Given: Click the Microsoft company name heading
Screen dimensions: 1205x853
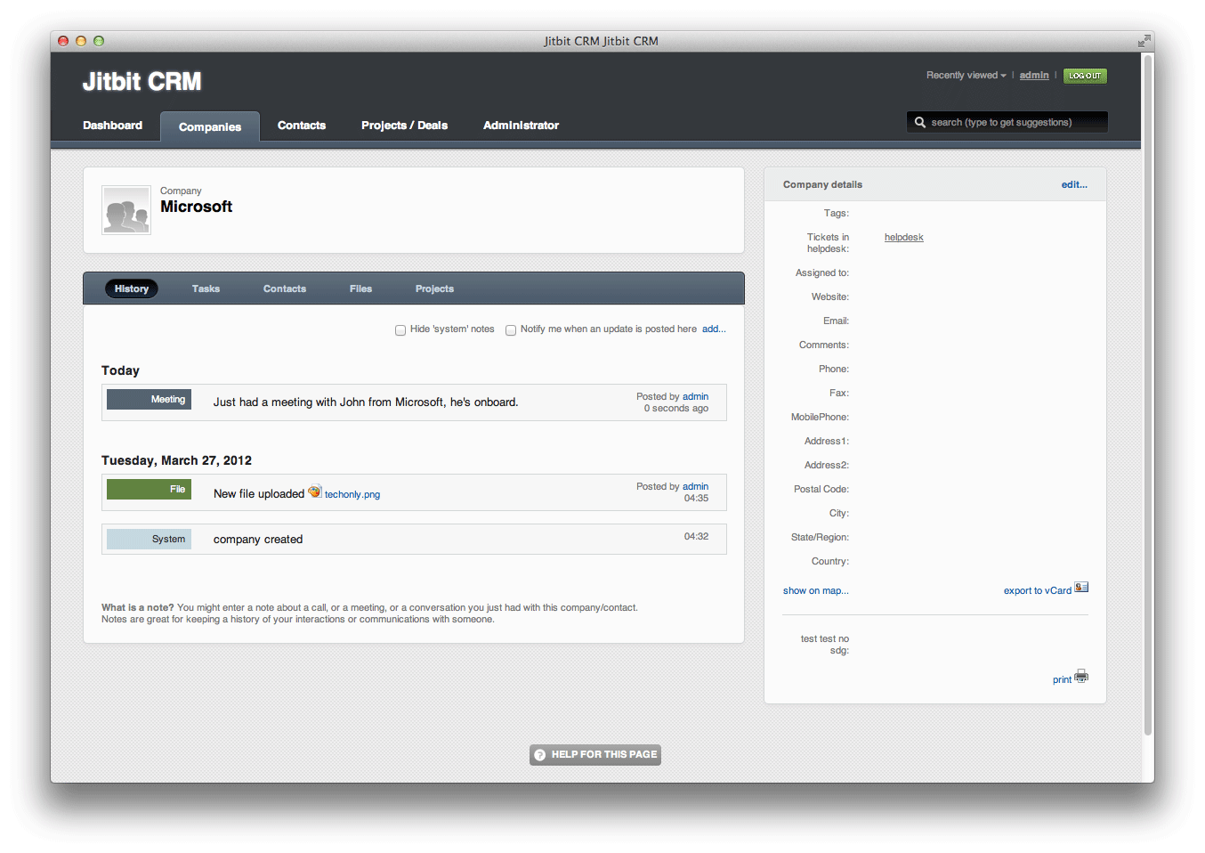Looking at the screenshot, I should (x=196, y=207).
